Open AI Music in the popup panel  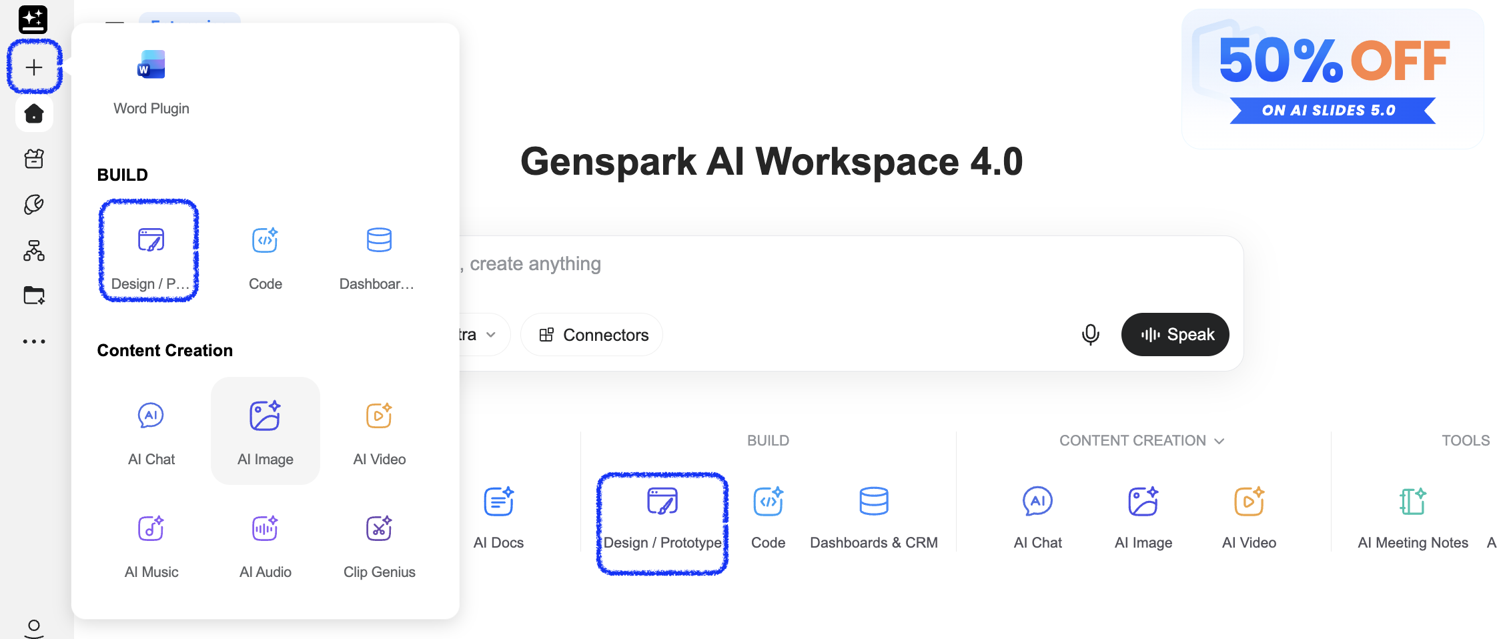[x=151, y=546]
